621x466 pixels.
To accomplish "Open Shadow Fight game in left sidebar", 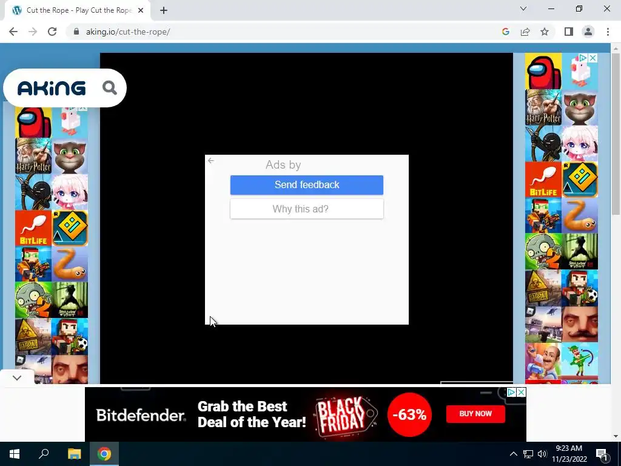I will (x=70, y=300).
